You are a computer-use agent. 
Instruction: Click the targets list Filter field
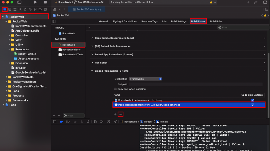74,115
